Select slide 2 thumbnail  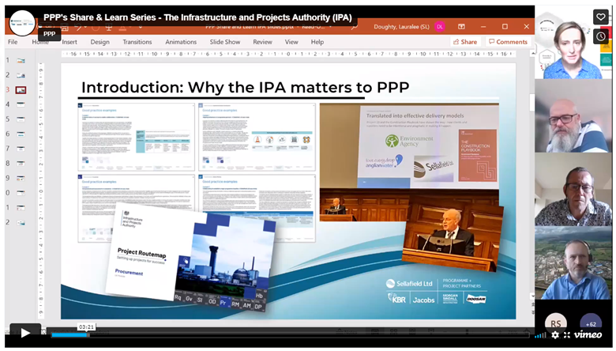pyautogui.click(x=21, y=75)
